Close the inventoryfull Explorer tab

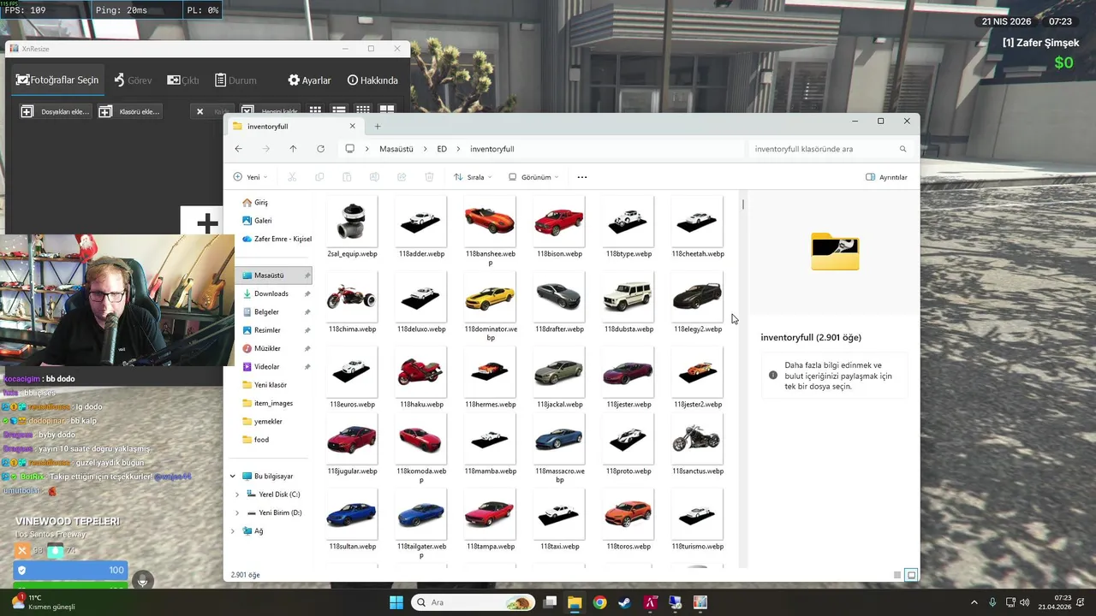tap(352, 126)
